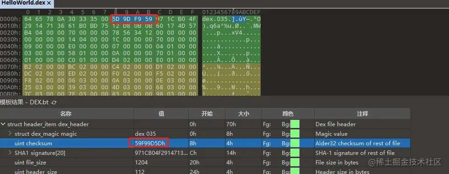Image resolution: width=449 pixels, height=174 pixels.
Task: Select struct header_item dex_header row
Action: pos(205,124)
